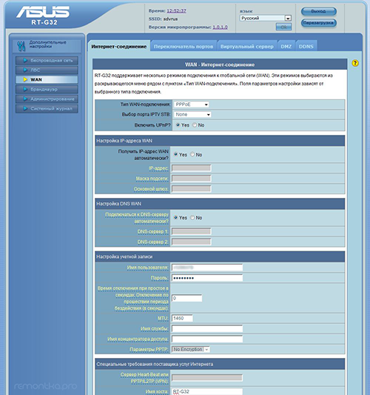
Task: Click the DNS-сервер 1 label link
Action: (152, 231)
